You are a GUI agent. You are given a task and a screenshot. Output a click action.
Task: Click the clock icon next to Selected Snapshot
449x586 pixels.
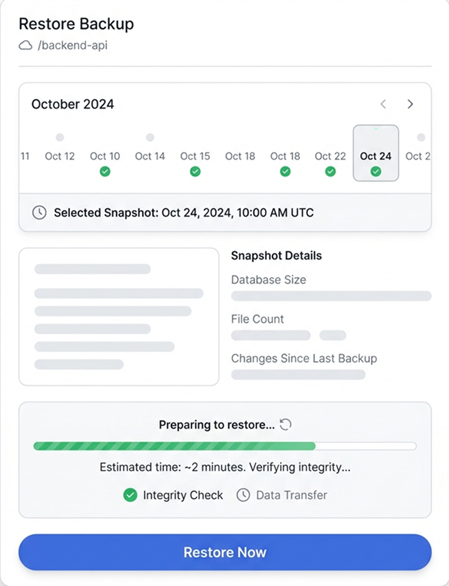click(39, 212)
